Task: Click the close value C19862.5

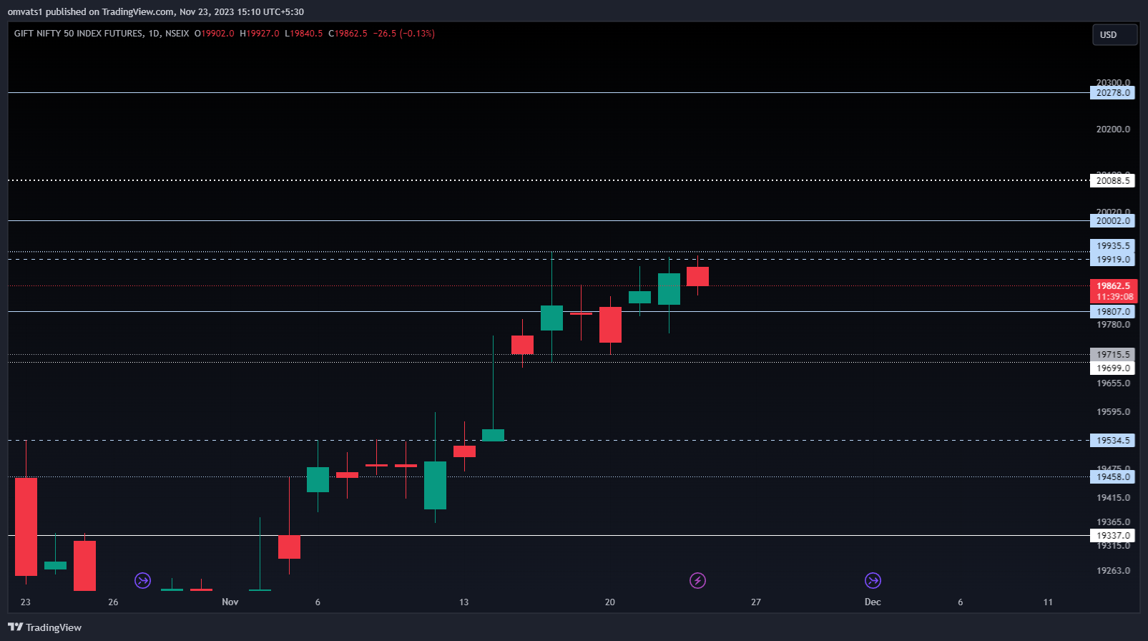Action: pos(348,34)
